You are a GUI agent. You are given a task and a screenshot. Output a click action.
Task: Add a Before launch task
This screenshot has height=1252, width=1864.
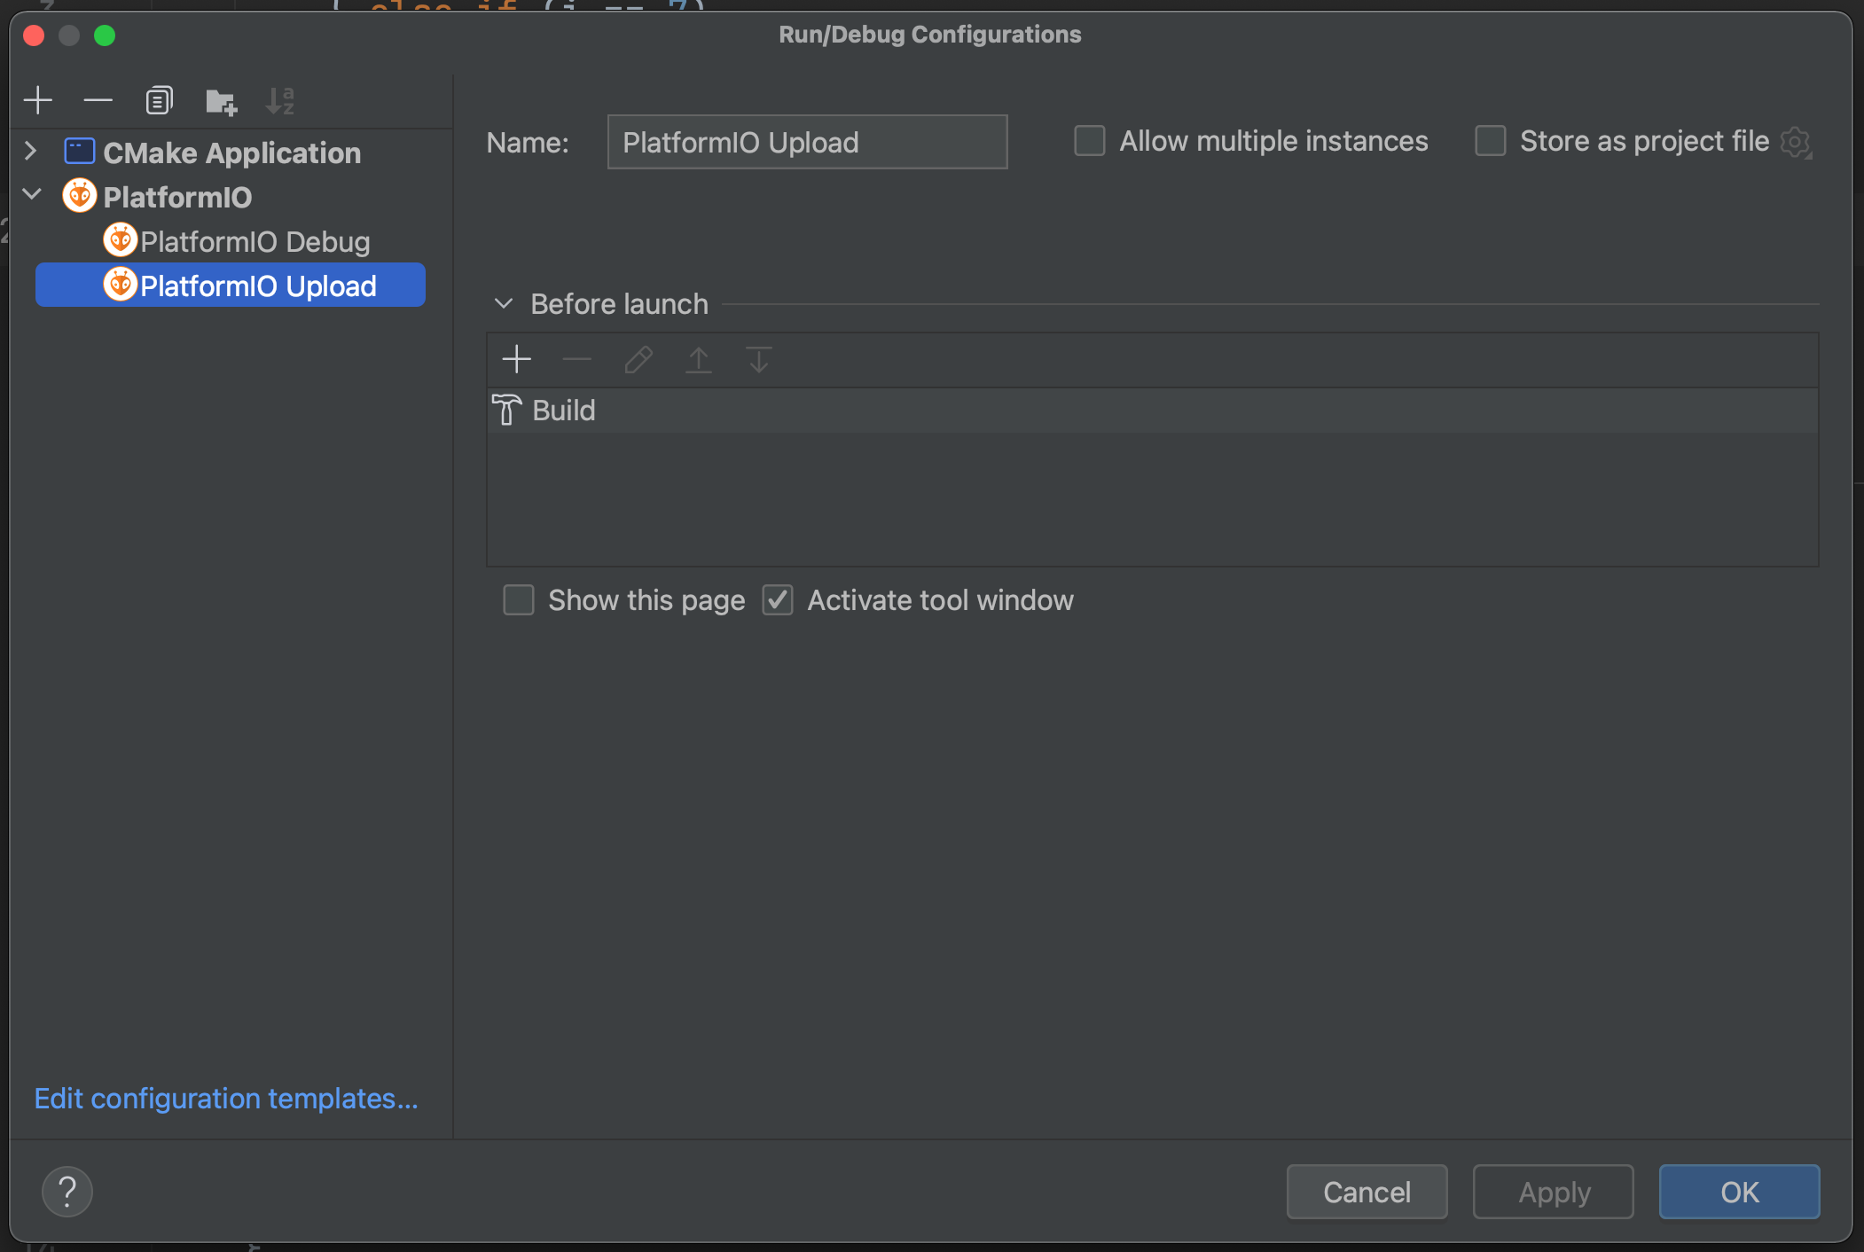516,360
